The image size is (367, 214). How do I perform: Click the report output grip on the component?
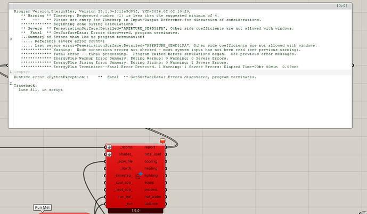(166, 147)
